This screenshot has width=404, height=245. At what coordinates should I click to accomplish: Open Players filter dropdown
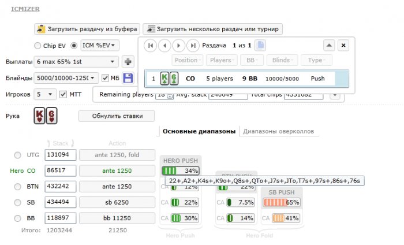[222, 60]
